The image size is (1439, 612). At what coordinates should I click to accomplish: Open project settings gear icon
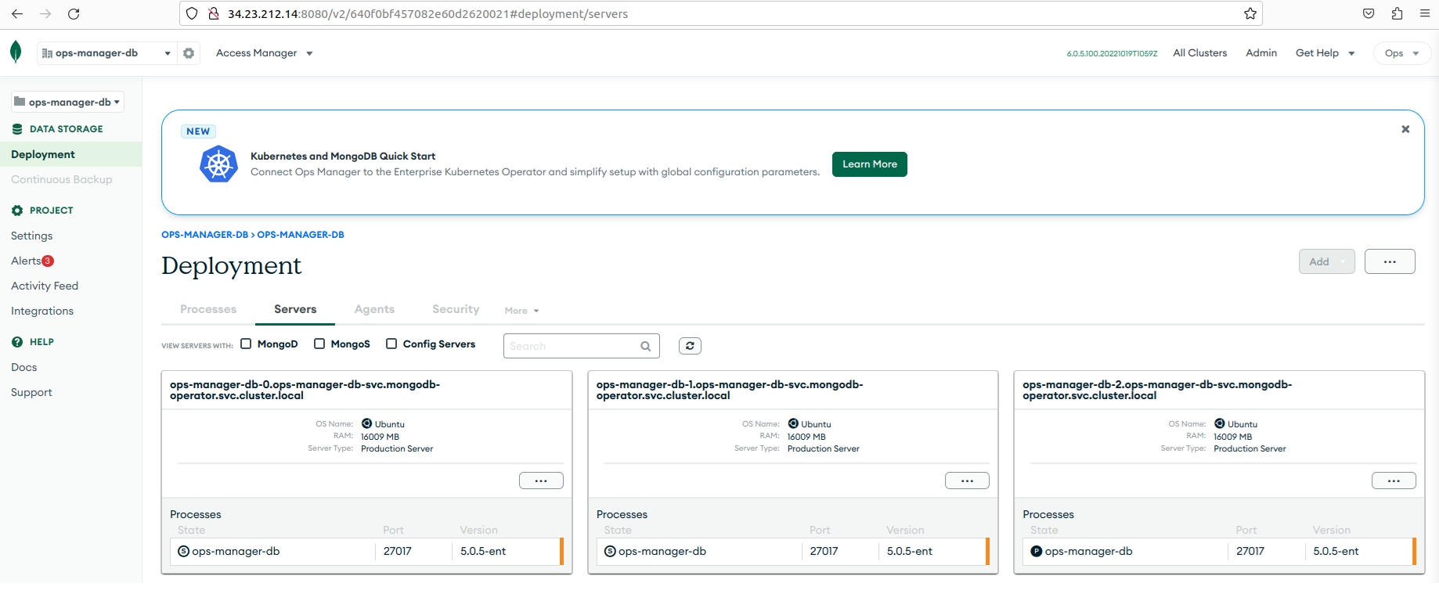click(x=189, y=53)
